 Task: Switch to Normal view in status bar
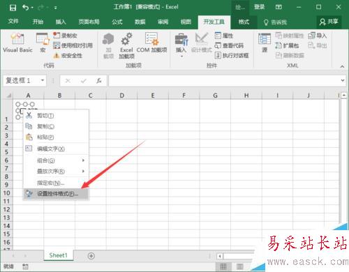pyautogui.click(x=223, y=266)
